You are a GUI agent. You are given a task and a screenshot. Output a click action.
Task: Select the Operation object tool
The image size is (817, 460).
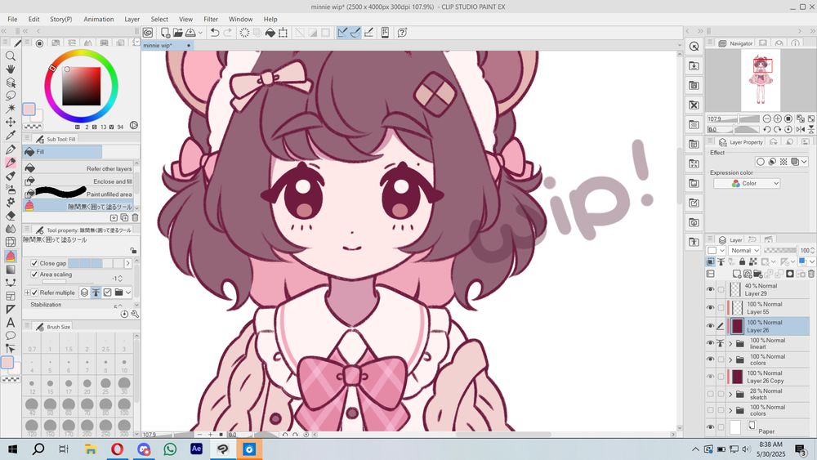click(x=11, y=83)
